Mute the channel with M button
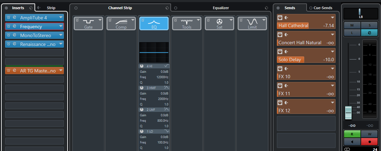The height and width of the screenshot is (151, 381). 352,25
